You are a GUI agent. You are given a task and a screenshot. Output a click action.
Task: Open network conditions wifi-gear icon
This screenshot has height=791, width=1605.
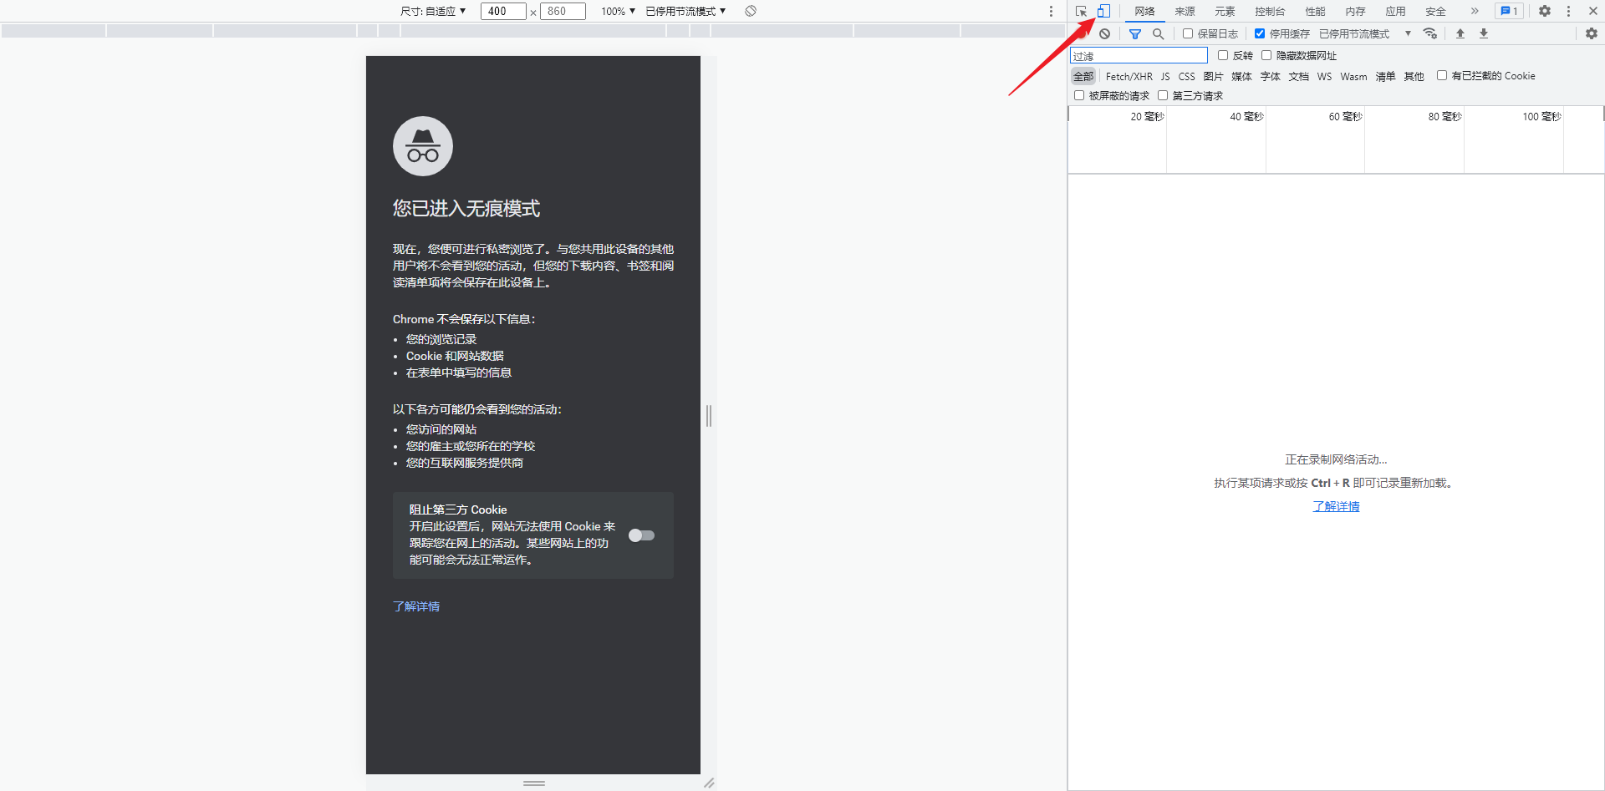coord(1430,33)
